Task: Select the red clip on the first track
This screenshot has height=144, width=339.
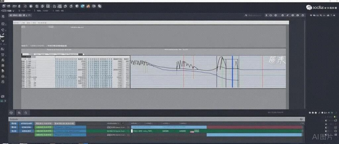Action: click(254, 127)
